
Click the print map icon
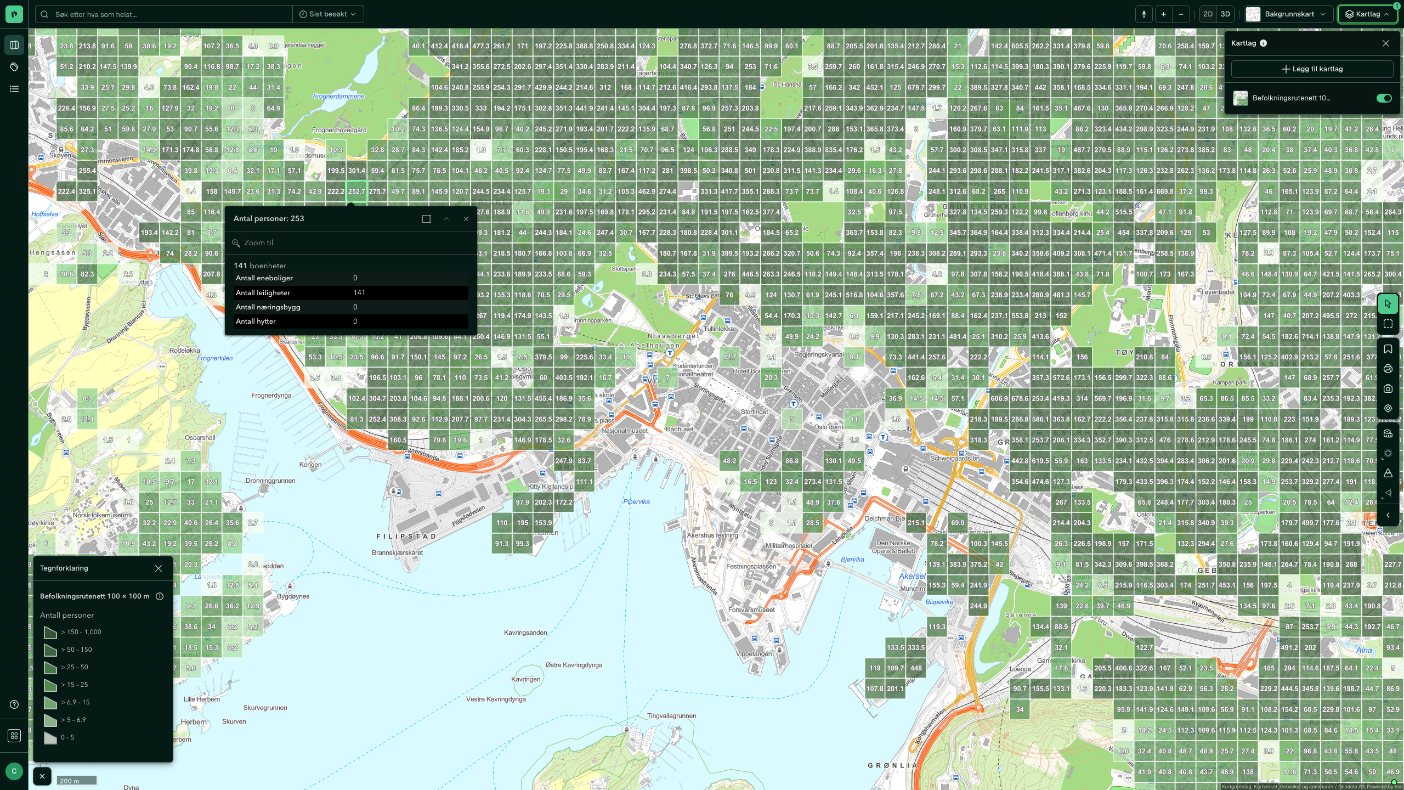pyautogui.click(x=1388, y=369)
